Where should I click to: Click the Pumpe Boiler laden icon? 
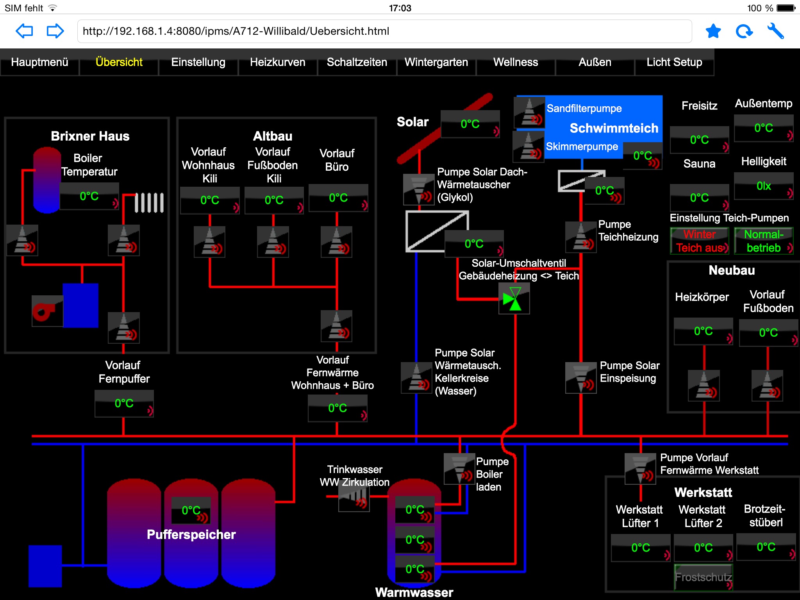pos(459,469)
